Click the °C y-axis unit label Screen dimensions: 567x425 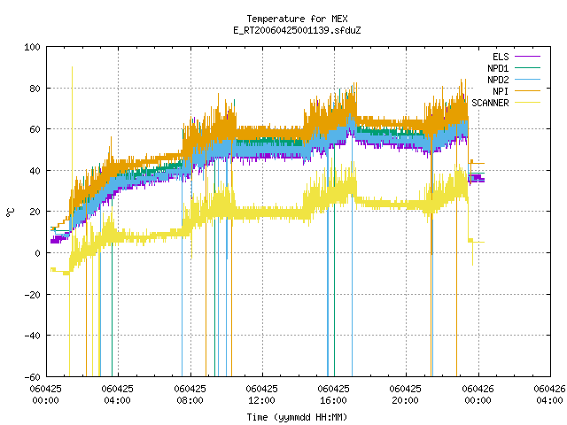coord(10,212)
